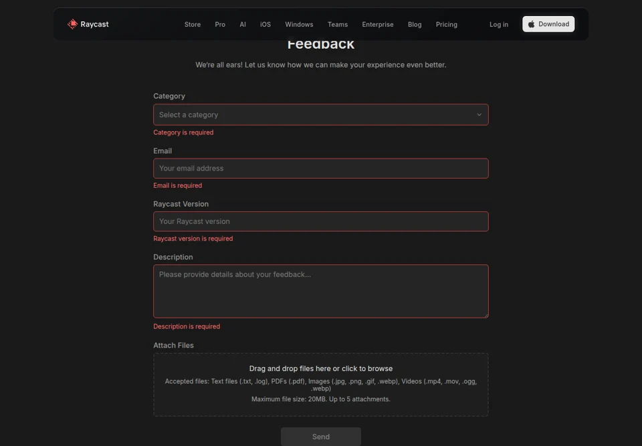Screen dimensions: 642x446
Task: Open the iOS nav link
Action: (x=265, y=25)
